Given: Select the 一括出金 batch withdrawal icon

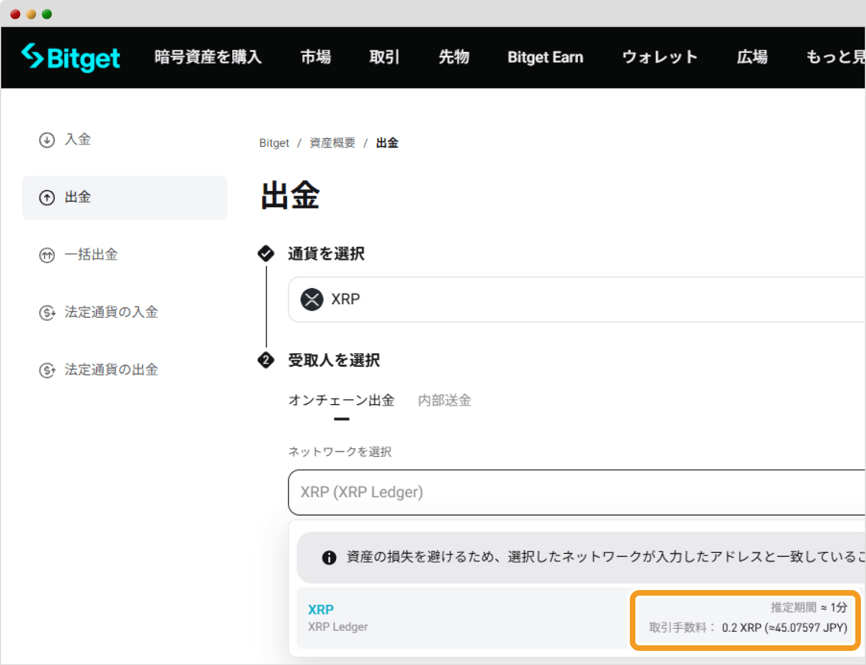Looking at the screenshot, I should pos(47,255).
